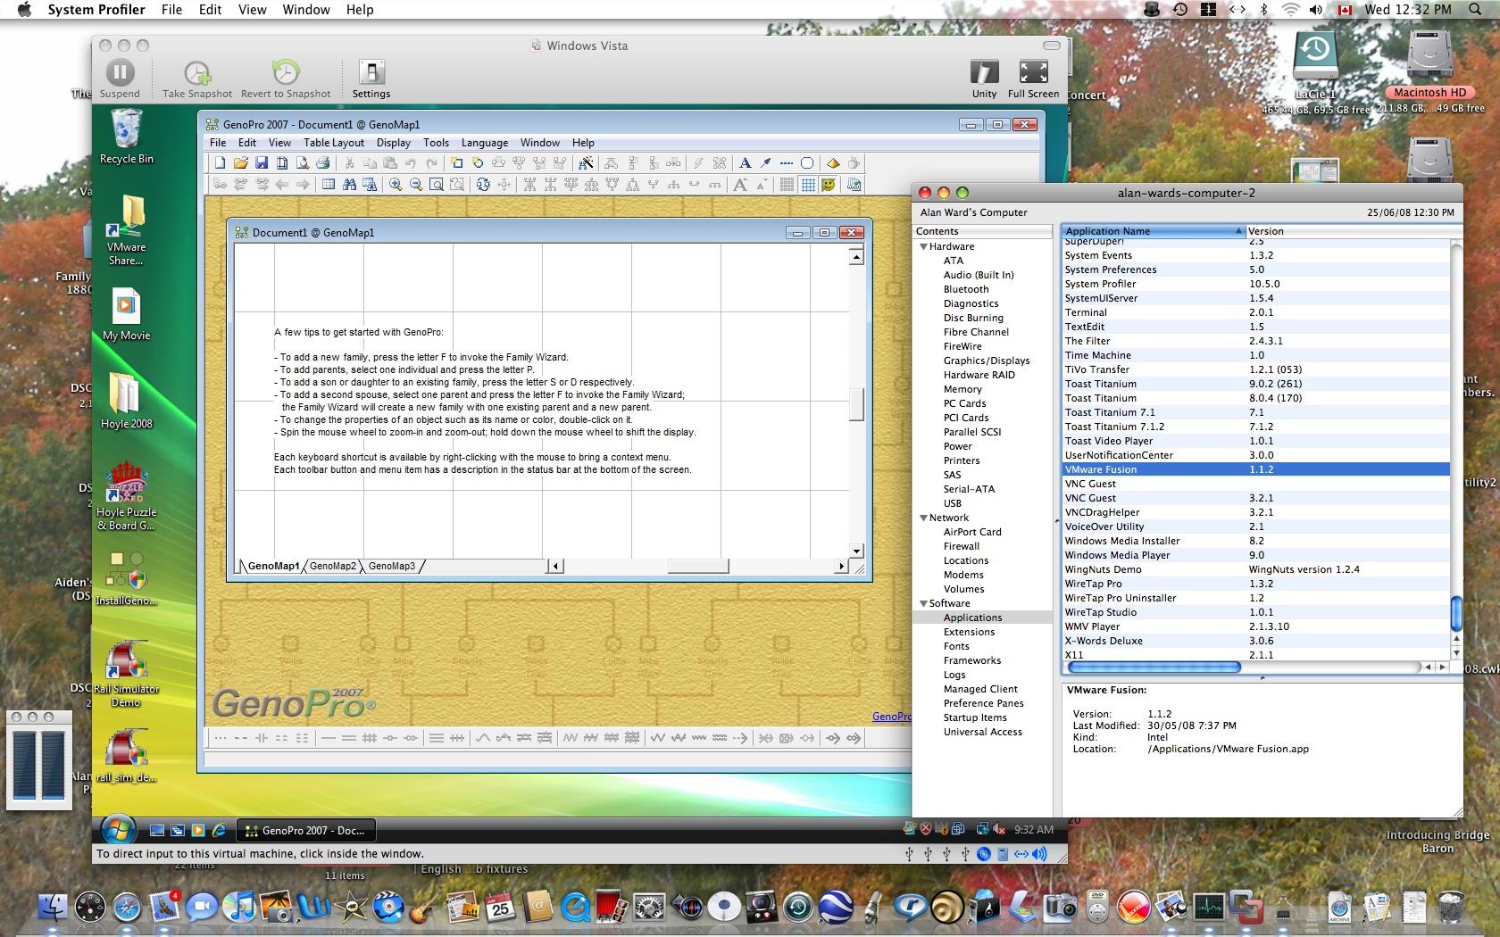
Task: Toggle the grid display in GenoPro toolbar
Action: pyautogui.click(x=808, y=185)
